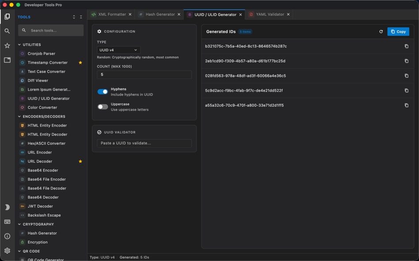Screen dimensions: 419x261
Task: Unfavorite Timestamp Converter by clicking its star
Action: [x=80, y=63]
